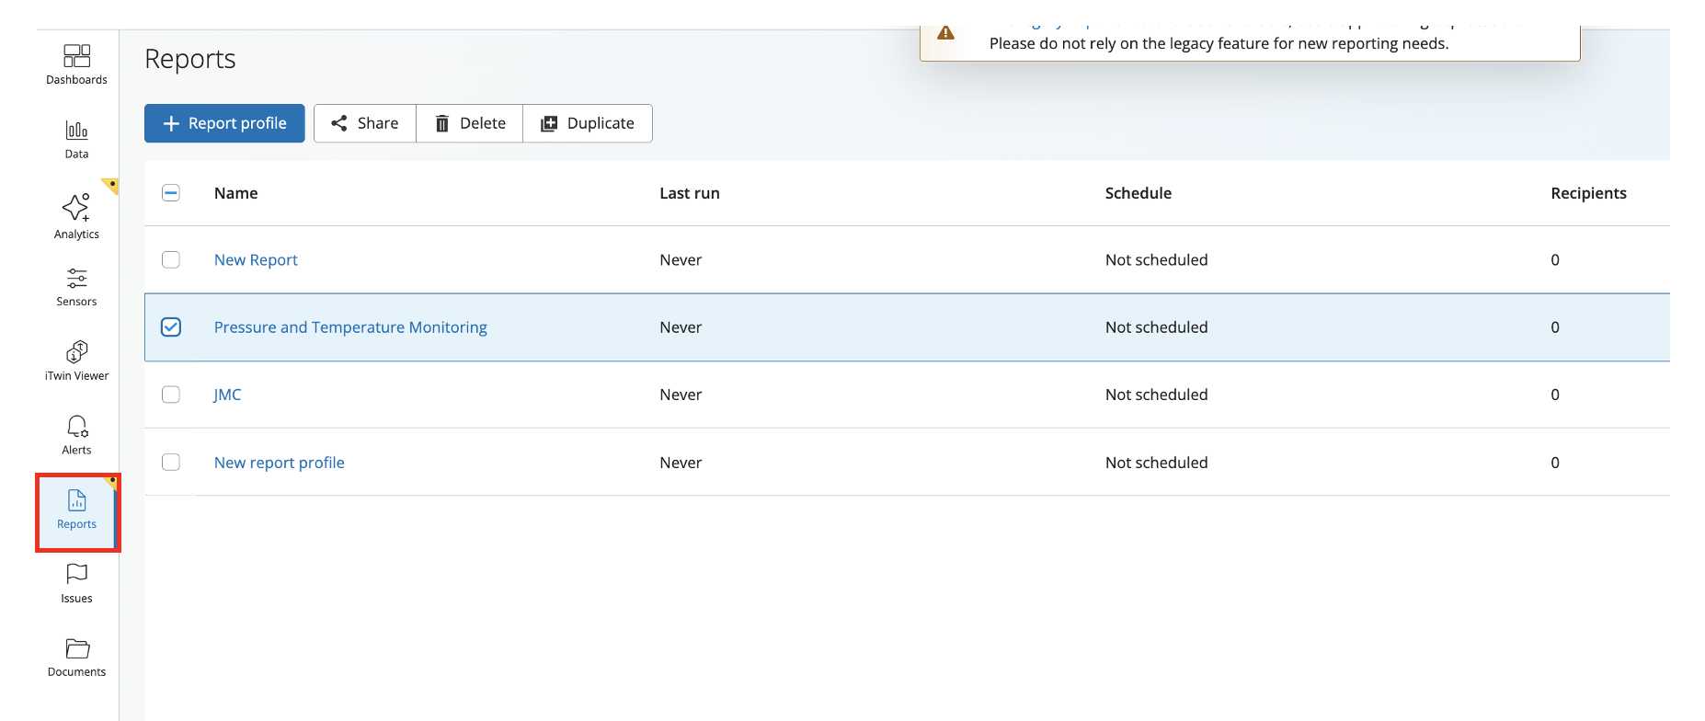The image size is (1705, 721).
Task: Create a new Report profile
Action: [x=224, y=123]
